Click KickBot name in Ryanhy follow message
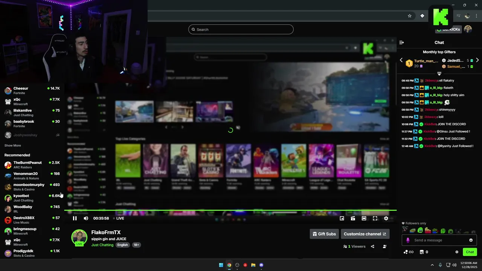This screenshot has height=271, width=482. click(x=429, y=146)
